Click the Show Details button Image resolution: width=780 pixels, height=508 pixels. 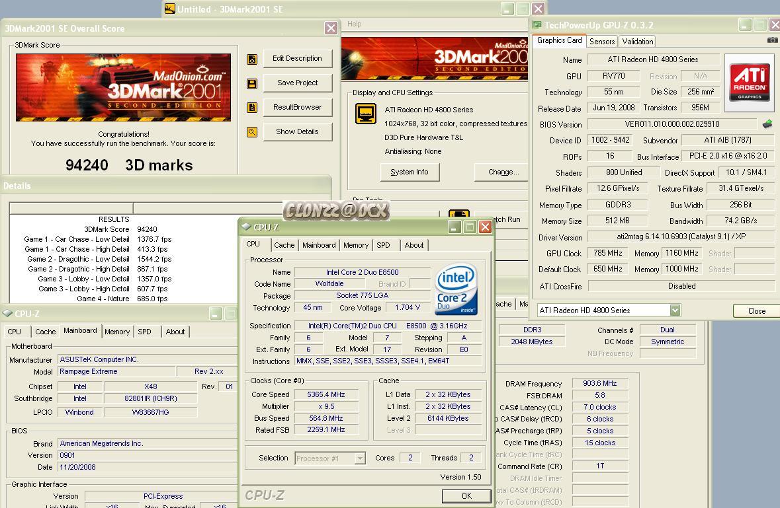point(298,131)
